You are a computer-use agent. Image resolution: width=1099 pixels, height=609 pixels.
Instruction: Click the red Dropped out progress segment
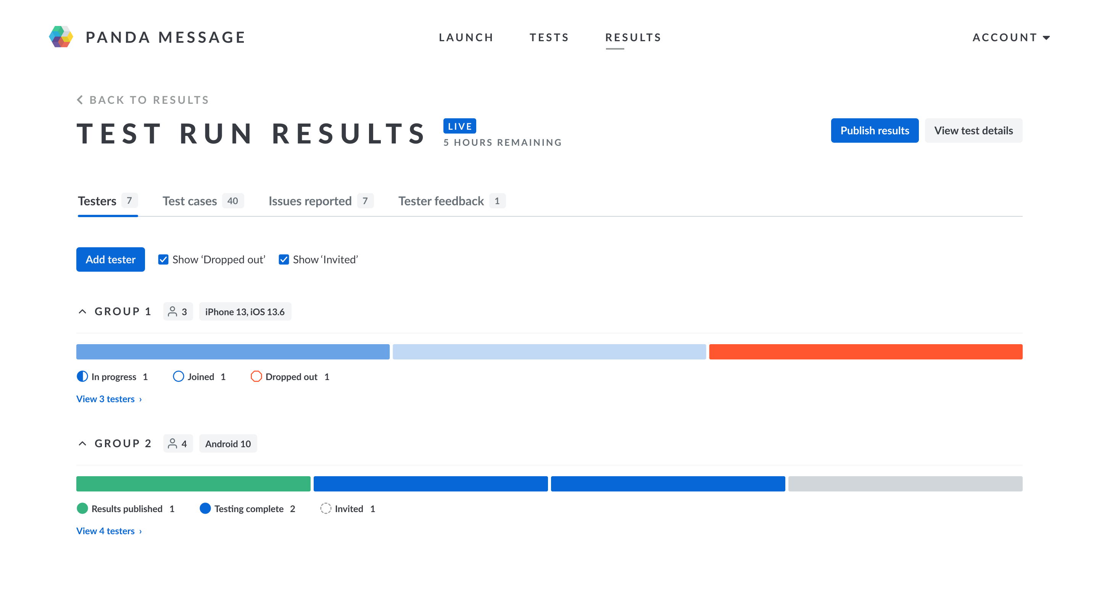[865, 351]
